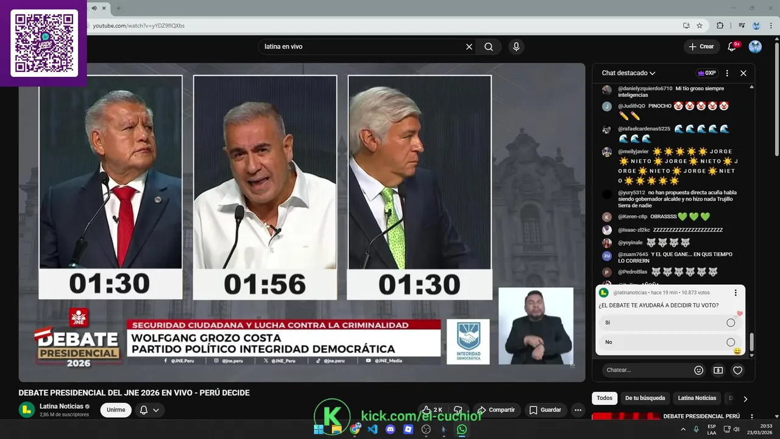Click the 'Compartir' share button
780x439 pixels.
point(496,410)
